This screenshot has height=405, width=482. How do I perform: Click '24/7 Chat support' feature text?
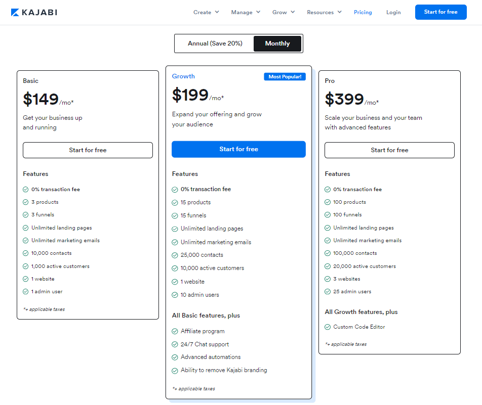(205, 344)
